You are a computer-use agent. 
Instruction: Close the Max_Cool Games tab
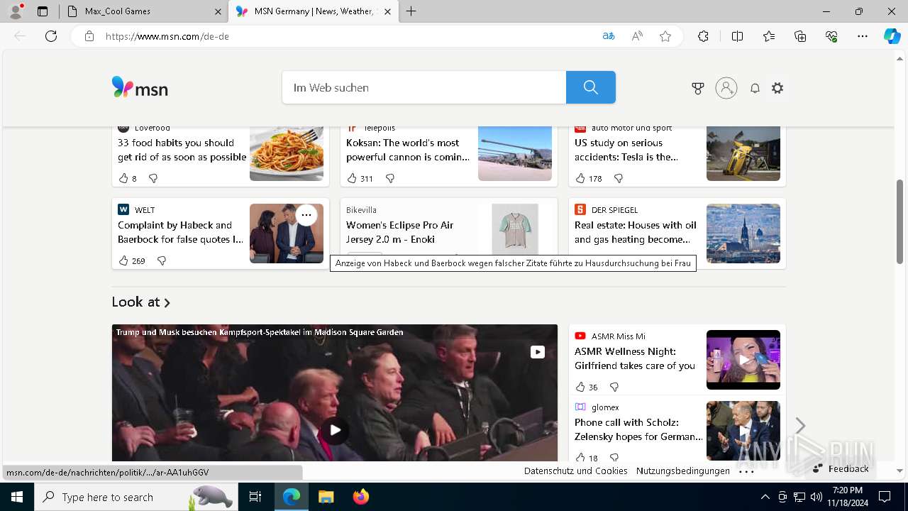218,11
